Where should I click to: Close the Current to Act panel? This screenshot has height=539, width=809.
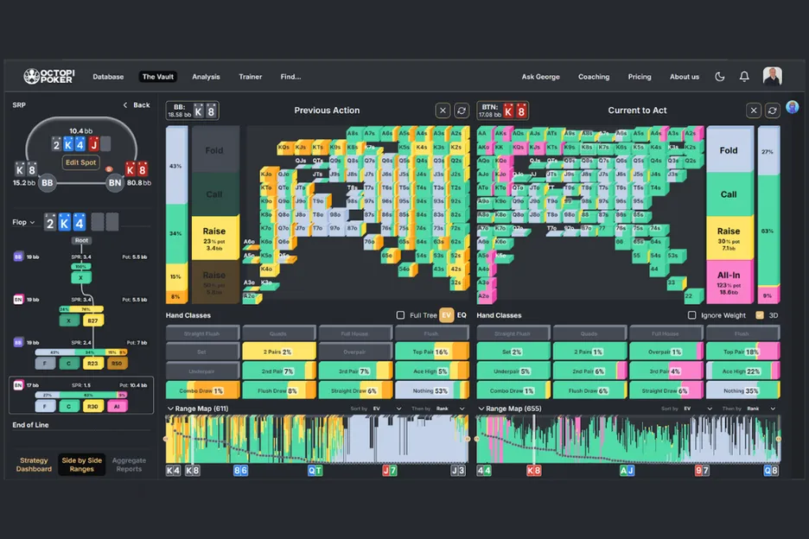point(754,111)
